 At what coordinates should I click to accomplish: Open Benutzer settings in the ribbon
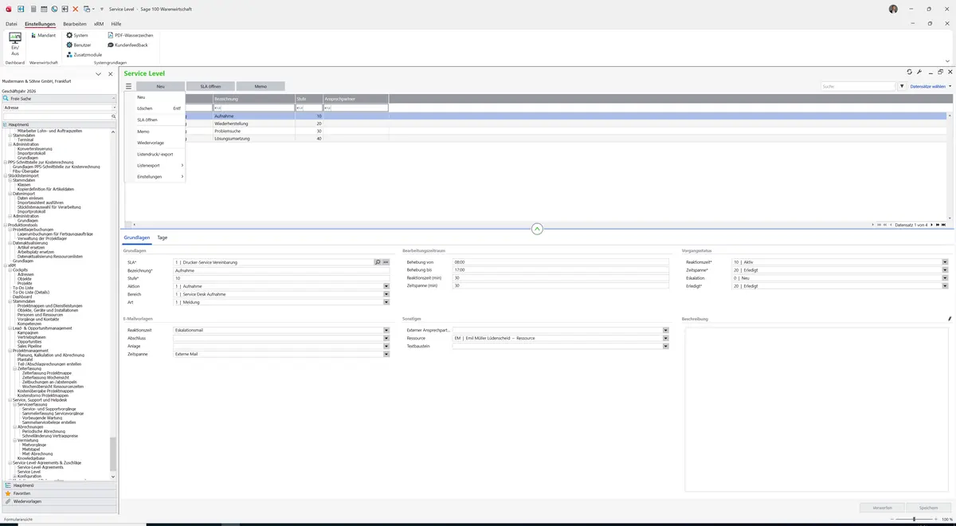click(x=78, y=45)
